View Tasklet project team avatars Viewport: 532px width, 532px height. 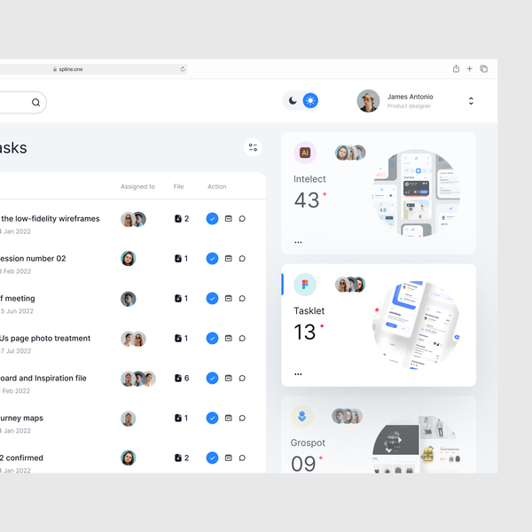pos(350,285)
